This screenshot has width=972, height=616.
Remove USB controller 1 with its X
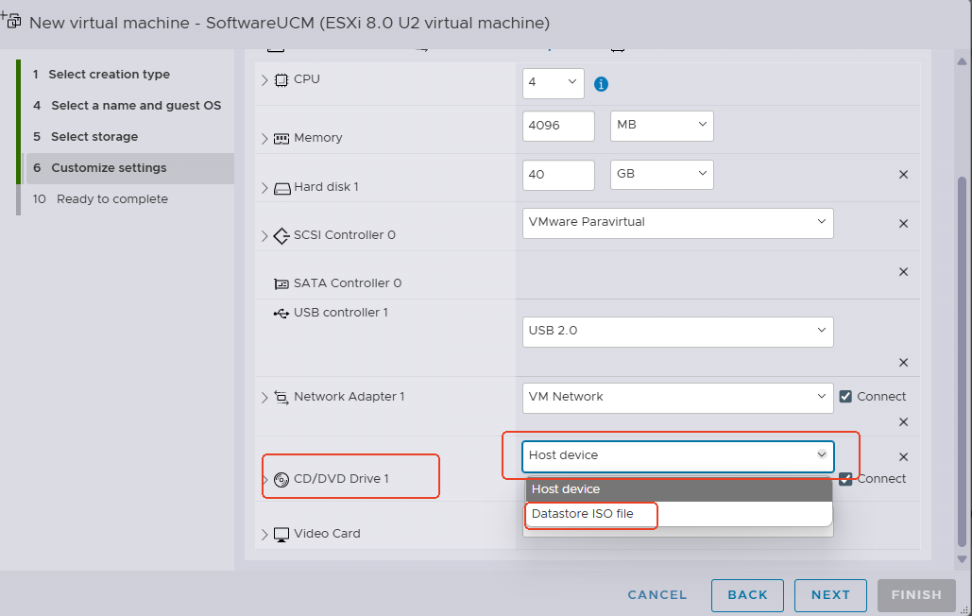(x=903, y=363)
